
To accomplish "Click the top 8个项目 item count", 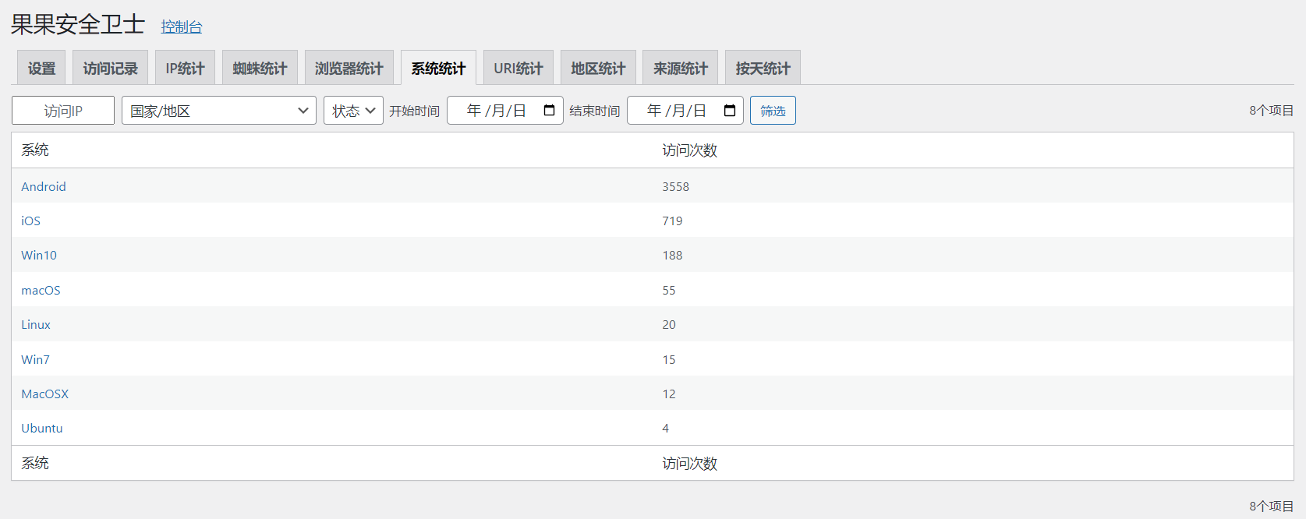I will [x=1271, y=111].
